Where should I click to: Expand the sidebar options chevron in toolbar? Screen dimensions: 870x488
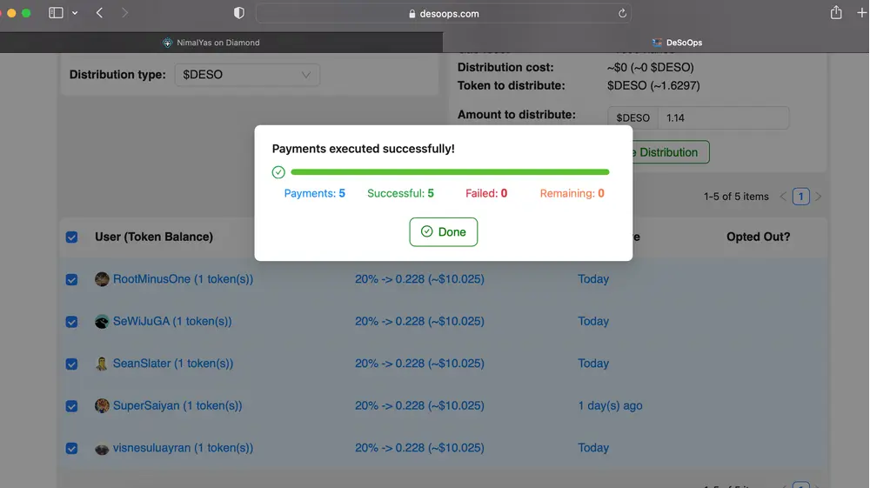75,13
